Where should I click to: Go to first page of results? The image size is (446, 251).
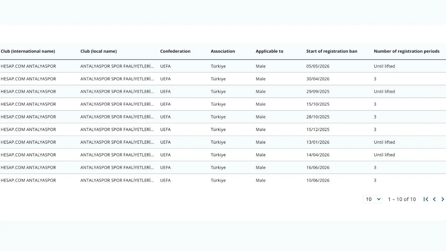[426, 199]
